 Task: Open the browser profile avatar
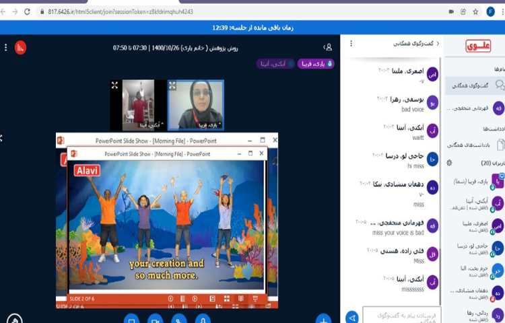coord(490,11)
